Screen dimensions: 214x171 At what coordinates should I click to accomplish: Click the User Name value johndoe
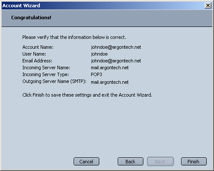pyautogui.click(x=99, y=54)
